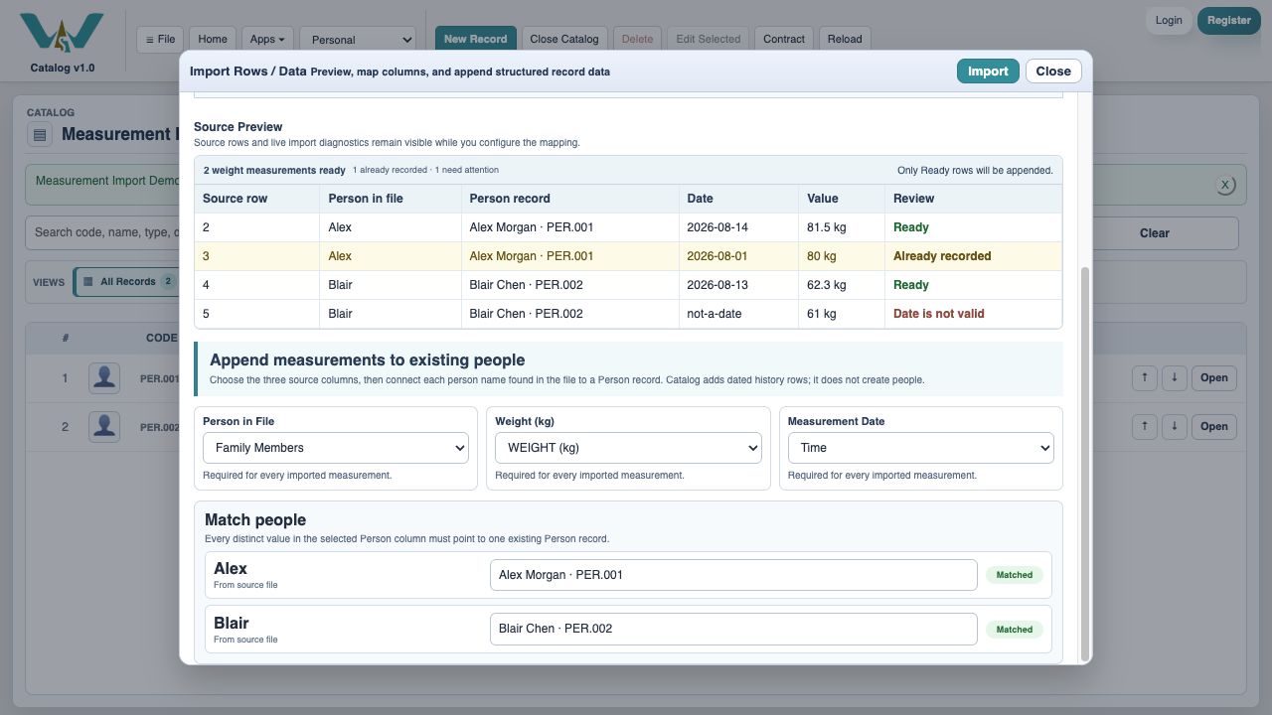Click the Clear search button
Viewport: 1272px width, 715px height.
coord(1155,233)
